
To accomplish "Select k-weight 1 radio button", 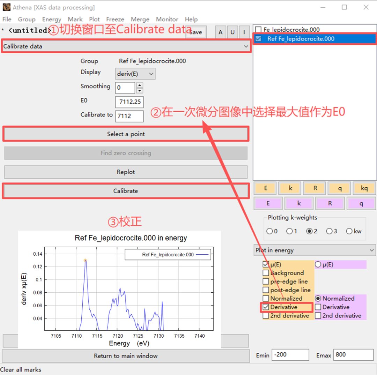I will click(289, 231).
